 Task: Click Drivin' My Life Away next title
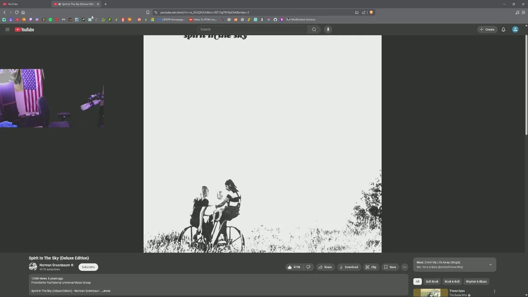pos(442,262)
